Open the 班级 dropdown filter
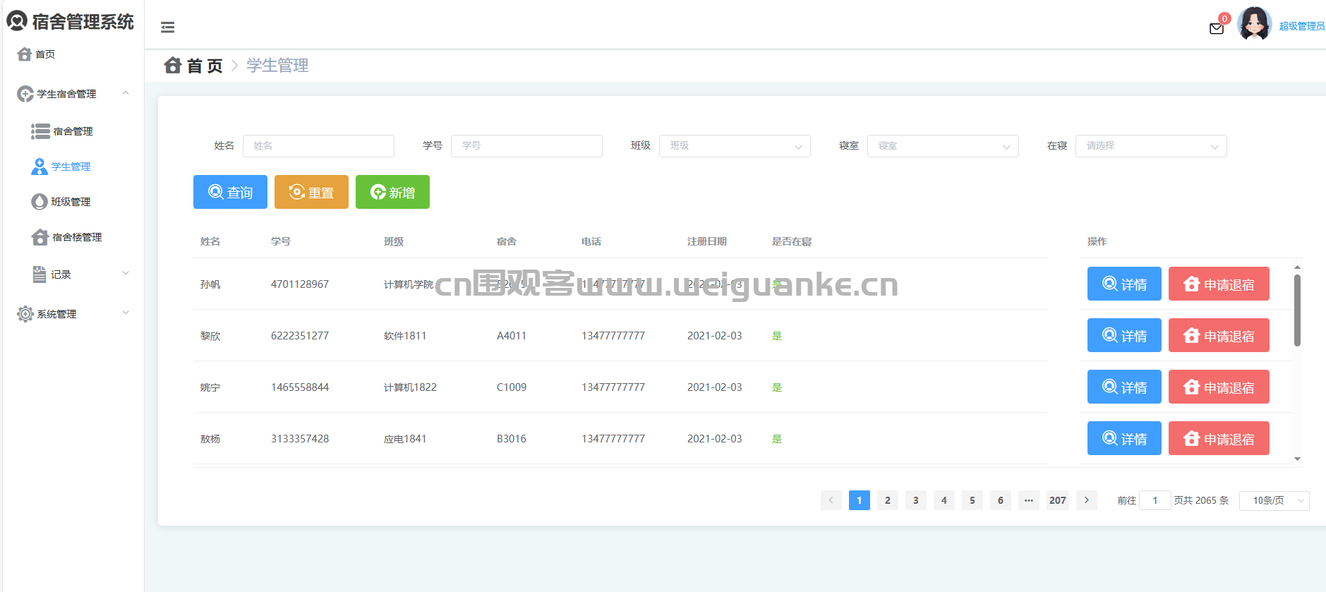 pyautogui.click(x=735, y=146)
